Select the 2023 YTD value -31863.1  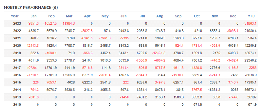pyautogui.click(x=250, y=23)
